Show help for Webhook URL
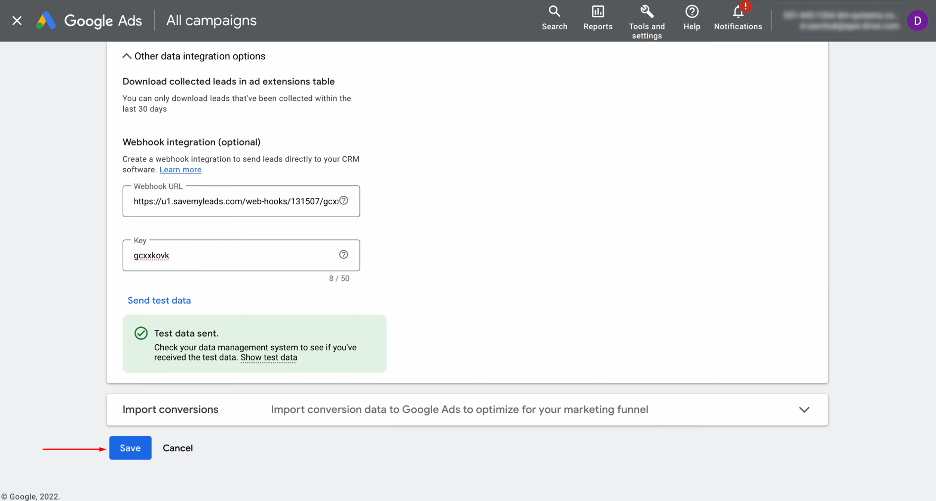936x501 pixels. tap(344, 200)
